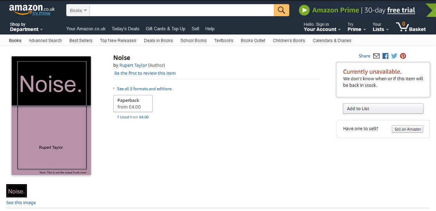The height and width of the screenshot is (211, 436).
Task: Expand the Your Lists dropdown
Action: point(380,27)
